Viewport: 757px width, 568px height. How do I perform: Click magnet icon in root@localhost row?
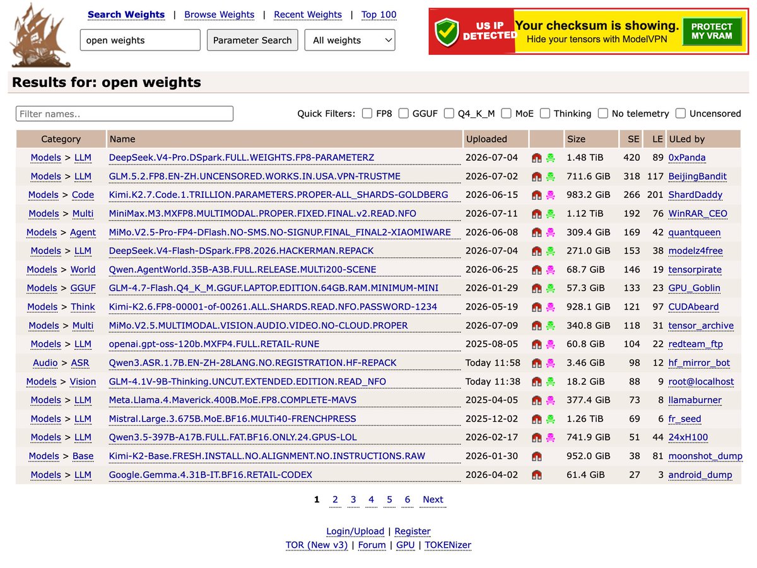(x=537, y=381)
